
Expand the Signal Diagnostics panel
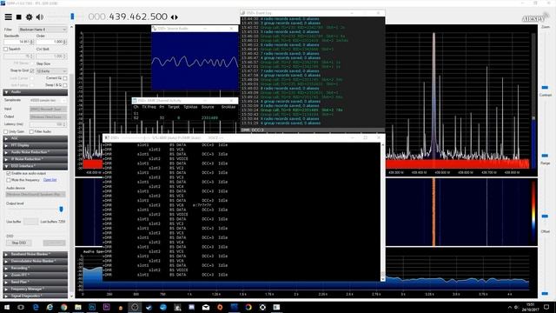pos(35,296)
